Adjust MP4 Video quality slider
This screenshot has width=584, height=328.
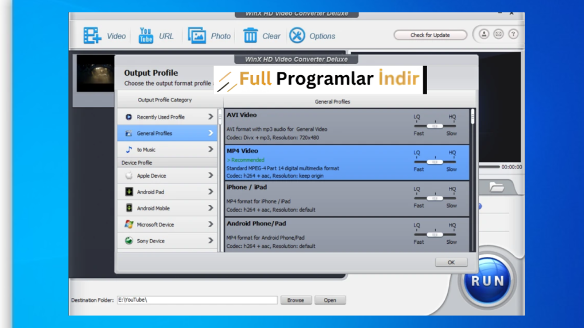(x=435, y=162)
